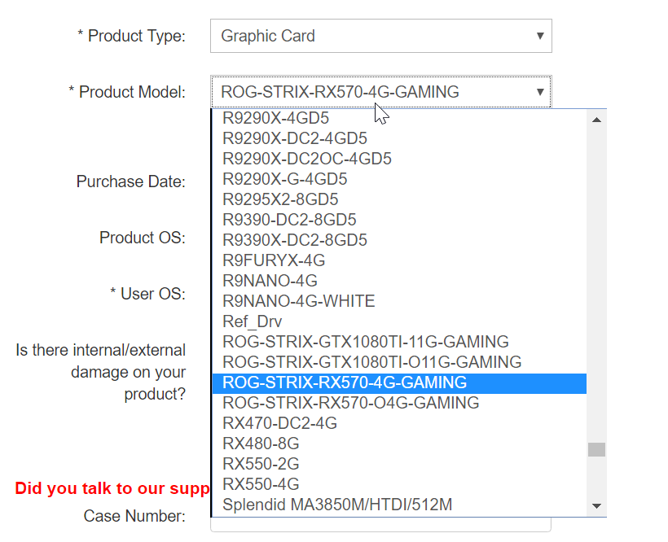Click the Product Model dropdown arrow
The width and height of the screenshot is (668, 542).
pyautogui.click(x=540, y=92)
